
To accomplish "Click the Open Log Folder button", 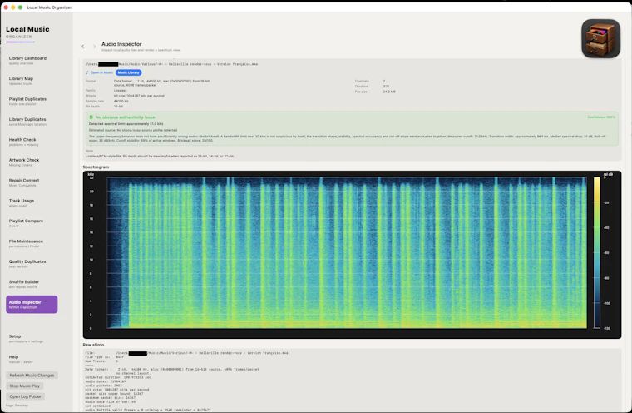I will [26, 396].
